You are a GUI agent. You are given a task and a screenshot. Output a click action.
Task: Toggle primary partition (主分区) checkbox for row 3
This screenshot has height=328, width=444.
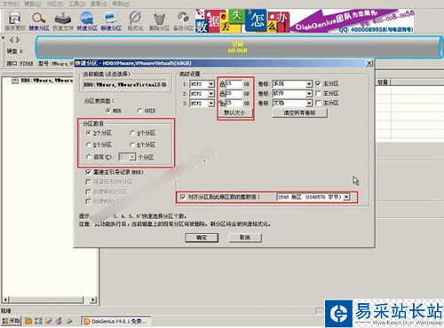click(x=318, y=103)
